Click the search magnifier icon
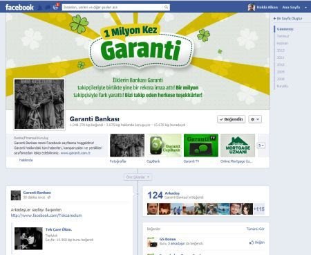 [167, 7]
